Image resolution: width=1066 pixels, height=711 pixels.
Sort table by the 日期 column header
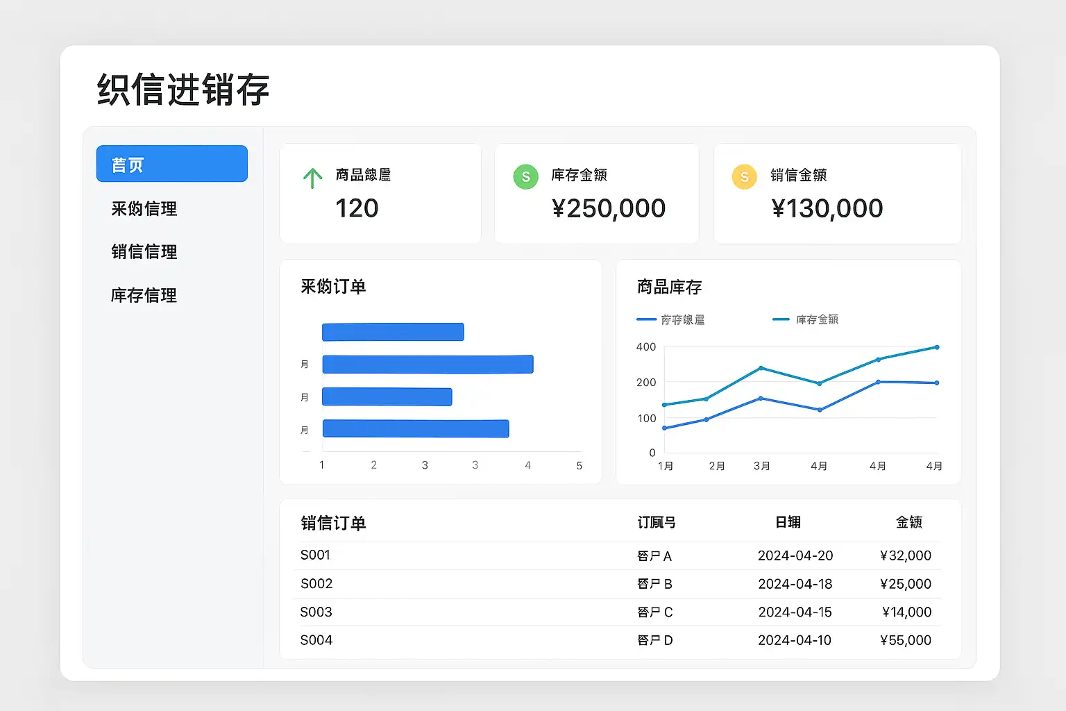click(788, 522)
